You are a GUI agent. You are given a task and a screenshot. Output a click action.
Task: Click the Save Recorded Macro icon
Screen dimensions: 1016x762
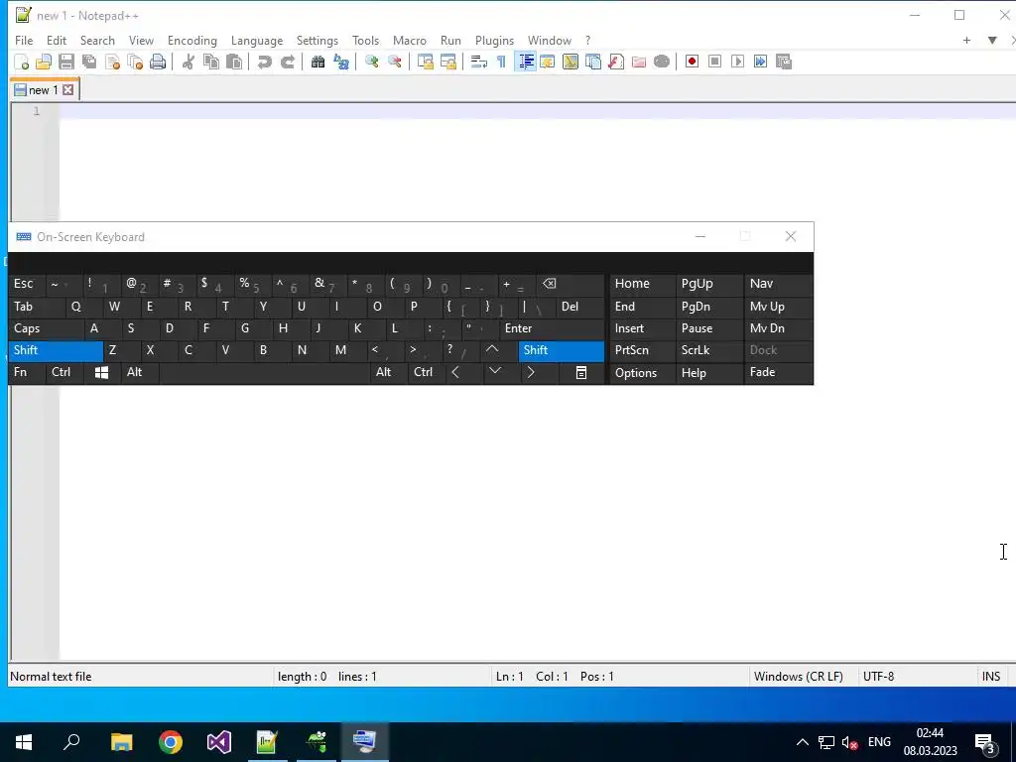coord(784,62)
